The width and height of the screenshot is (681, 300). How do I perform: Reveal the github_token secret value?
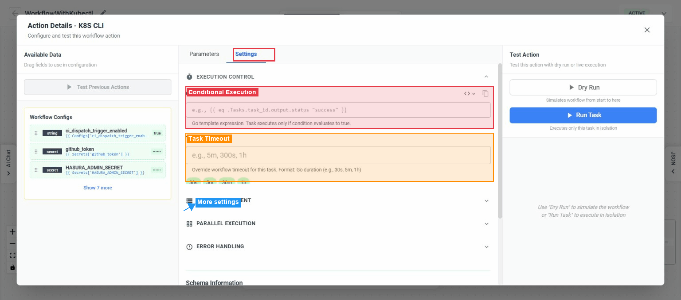click(x=156, y=151)
